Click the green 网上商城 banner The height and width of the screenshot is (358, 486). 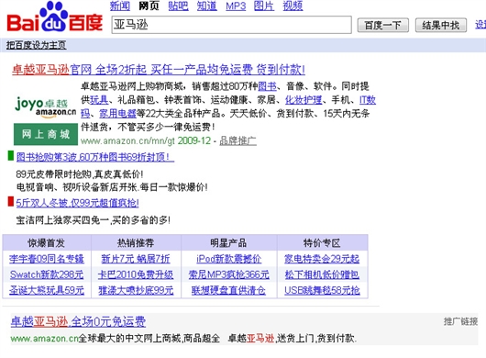pos(46,134)
